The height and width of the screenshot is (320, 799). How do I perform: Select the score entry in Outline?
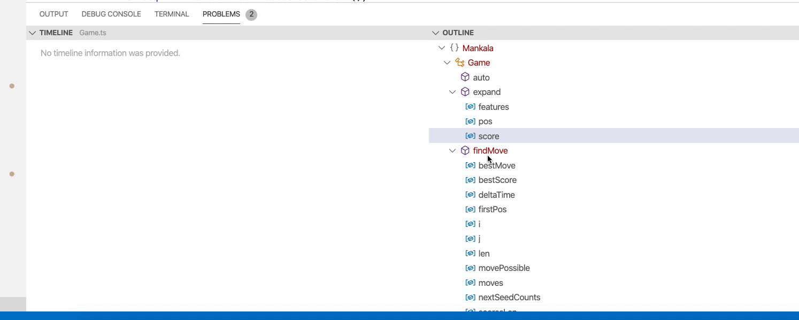[x=489, y=136]
